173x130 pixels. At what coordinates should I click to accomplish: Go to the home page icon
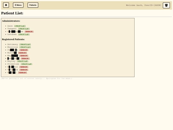[x=6, y=5]
